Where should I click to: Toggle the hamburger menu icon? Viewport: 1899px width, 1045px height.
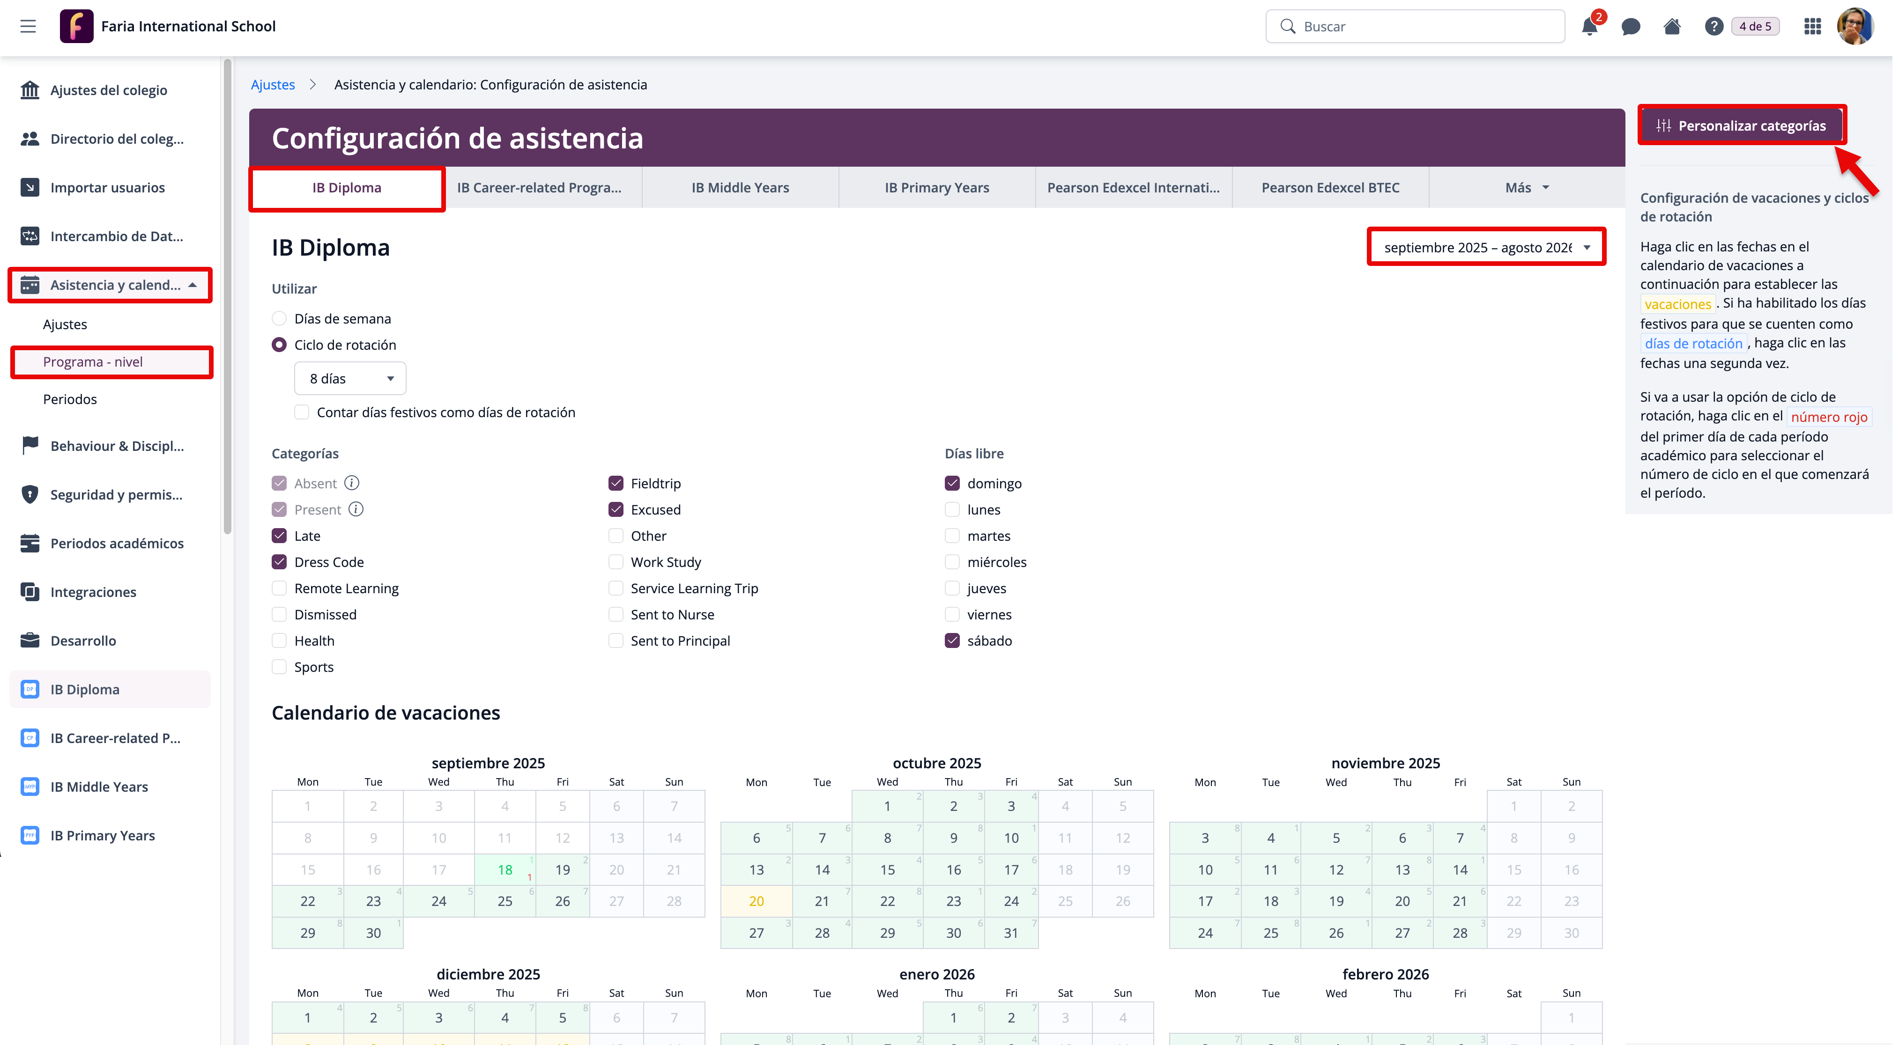pos(28,27)
